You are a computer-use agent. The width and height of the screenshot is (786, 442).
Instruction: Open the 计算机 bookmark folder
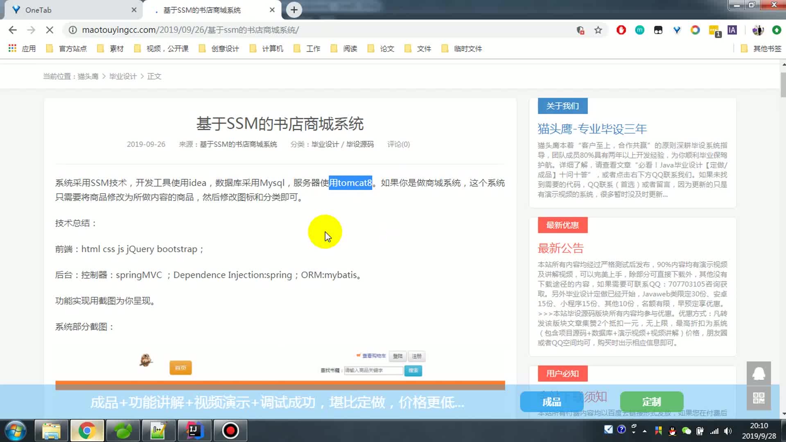267,49
